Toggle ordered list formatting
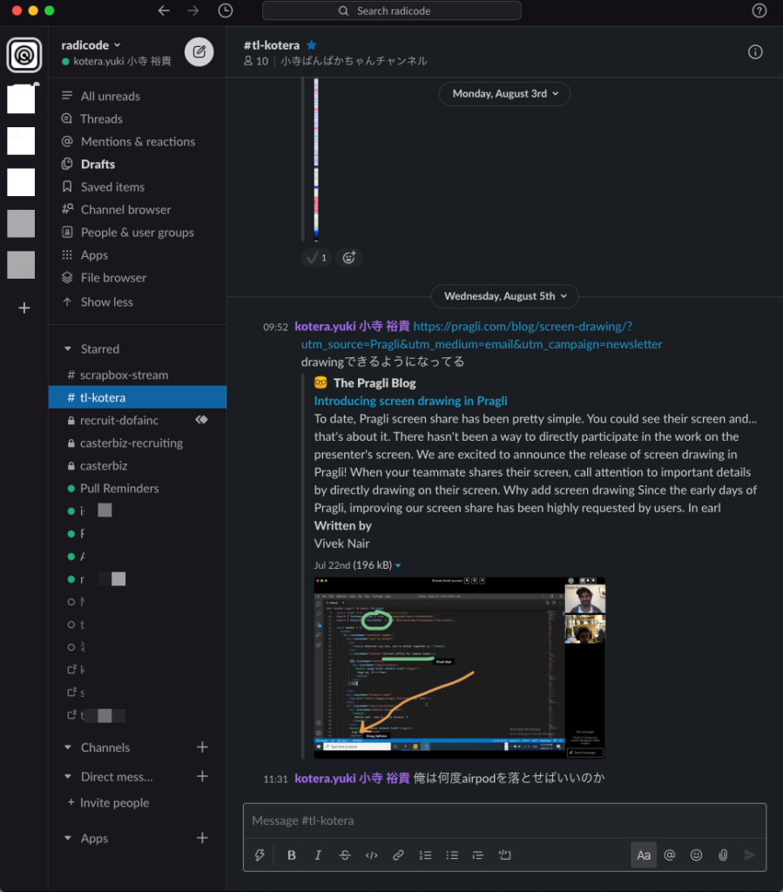This screenshot has height=892, width=783. point(425,855)
